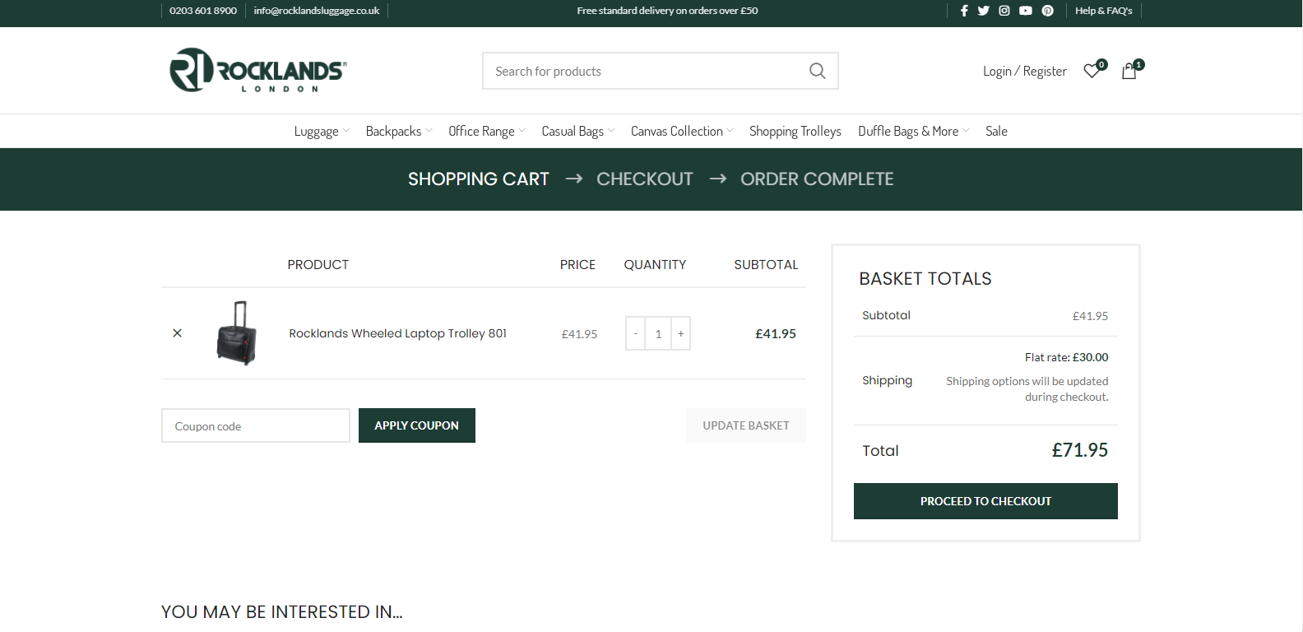Expand the Luggage menu

pos(322,131)
